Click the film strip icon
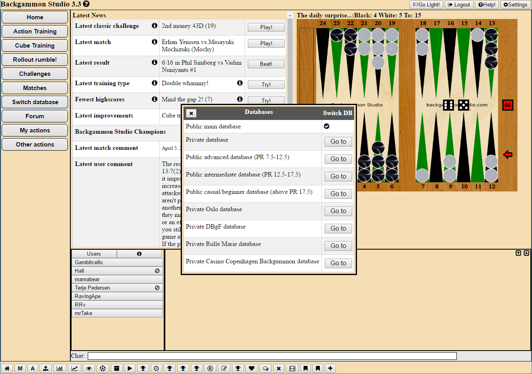532x374 pixels. click(292, 368)
